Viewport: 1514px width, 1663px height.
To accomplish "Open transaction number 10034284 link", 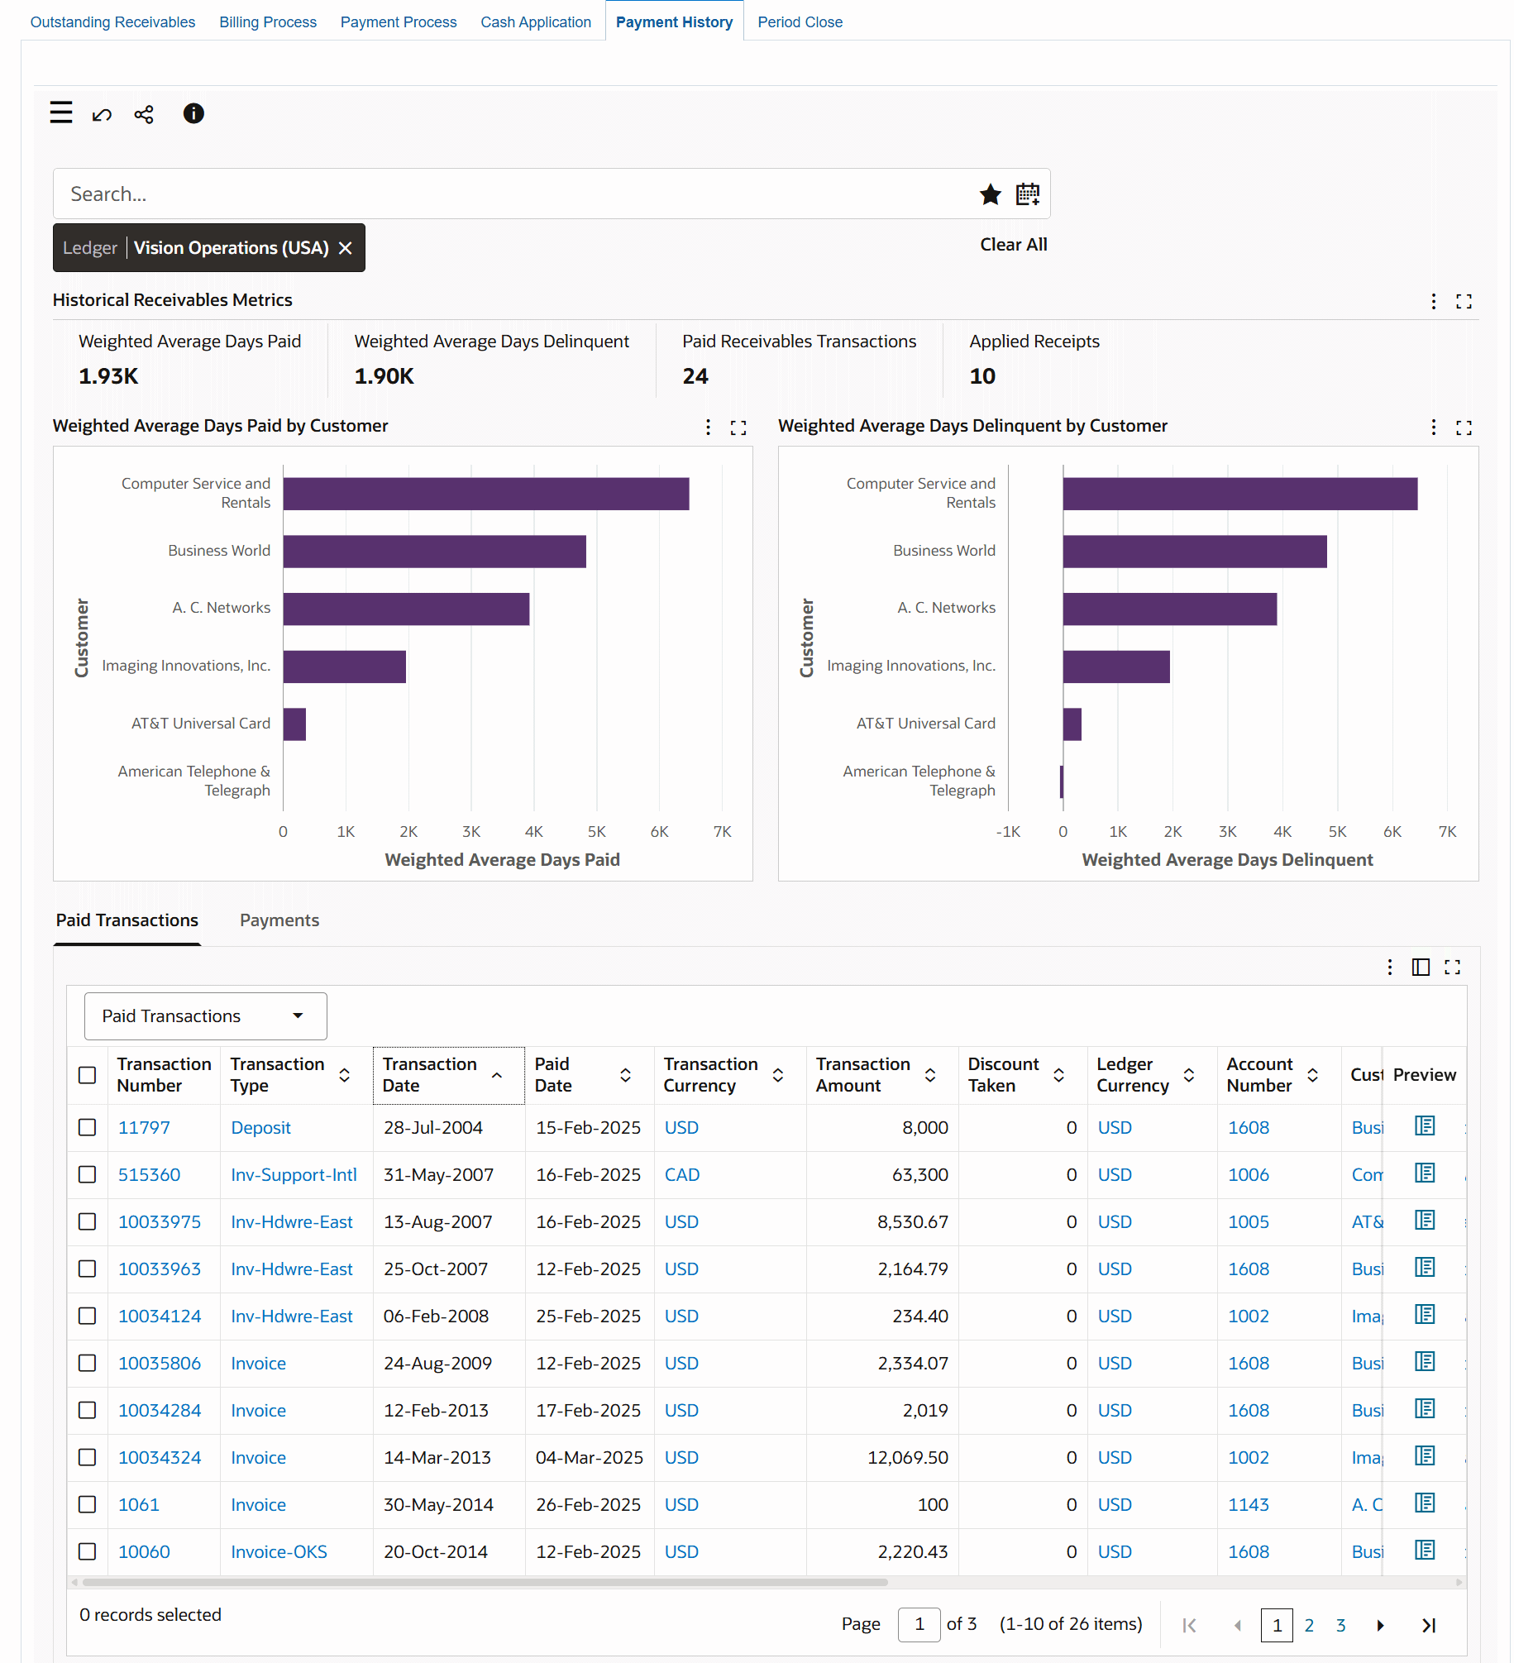I will click(x=160, y=1410).
